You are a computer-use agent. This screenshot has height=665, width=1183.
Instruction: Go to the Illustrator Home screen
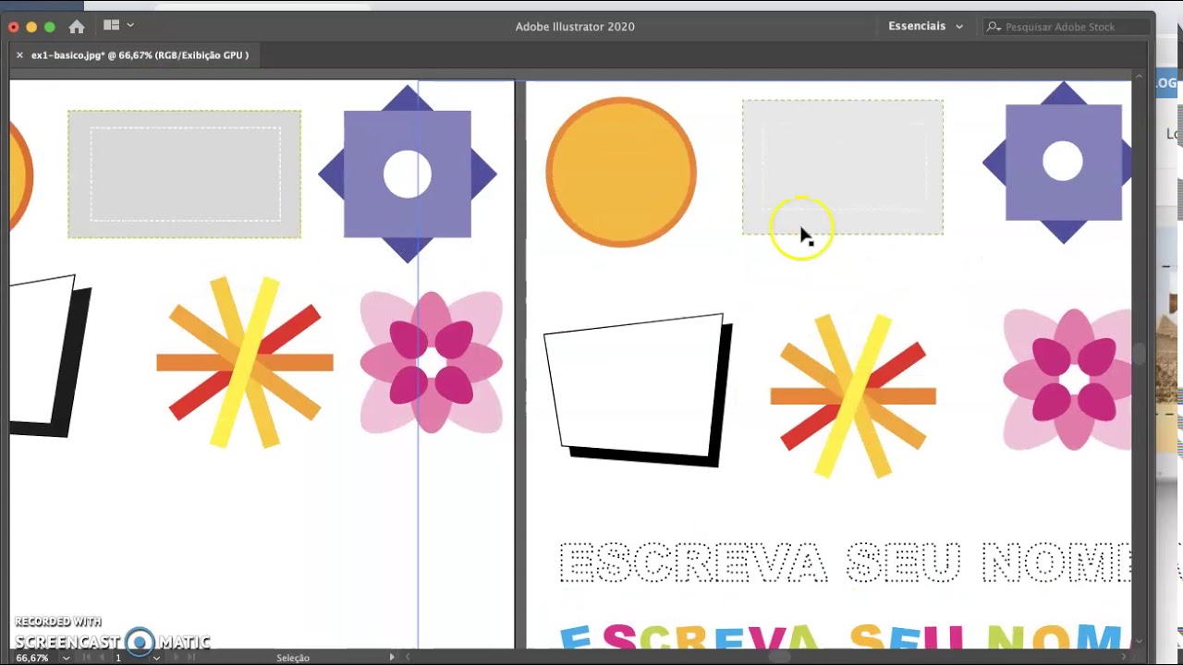point(77,27)
